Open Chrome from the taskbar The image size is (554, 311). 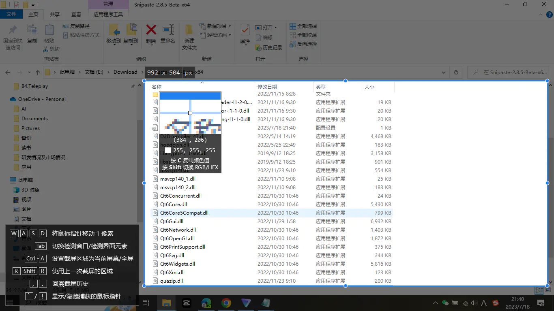click(226, 302)
